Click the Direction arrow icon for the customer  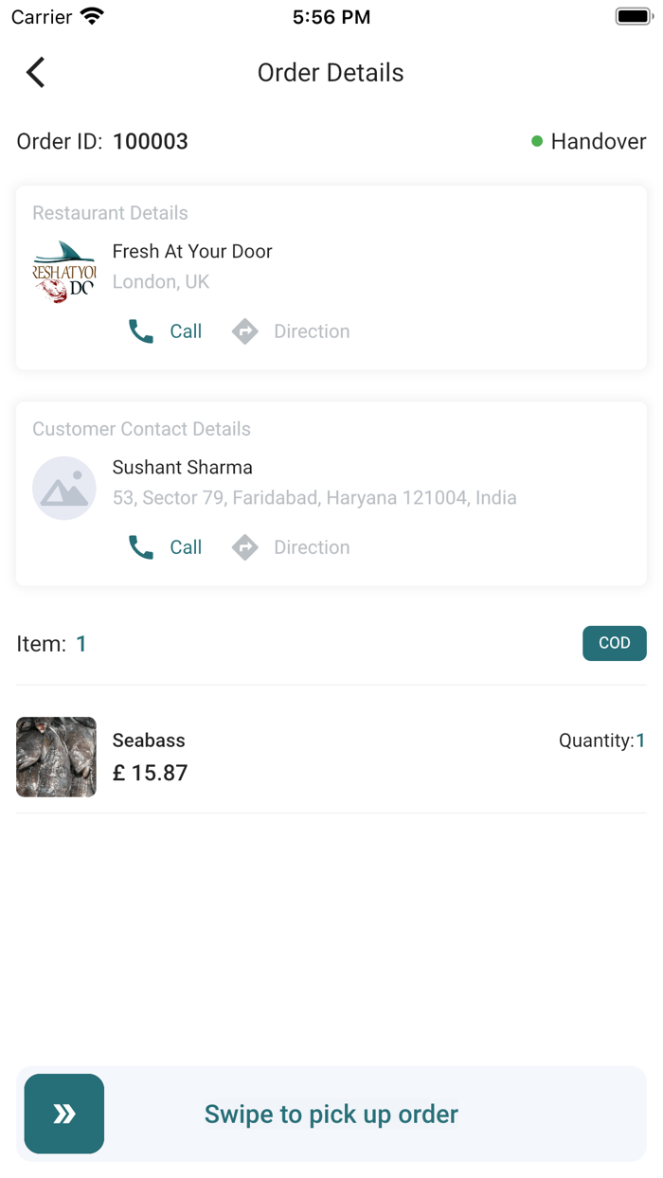pyautogui.click(x=244, y=546)
